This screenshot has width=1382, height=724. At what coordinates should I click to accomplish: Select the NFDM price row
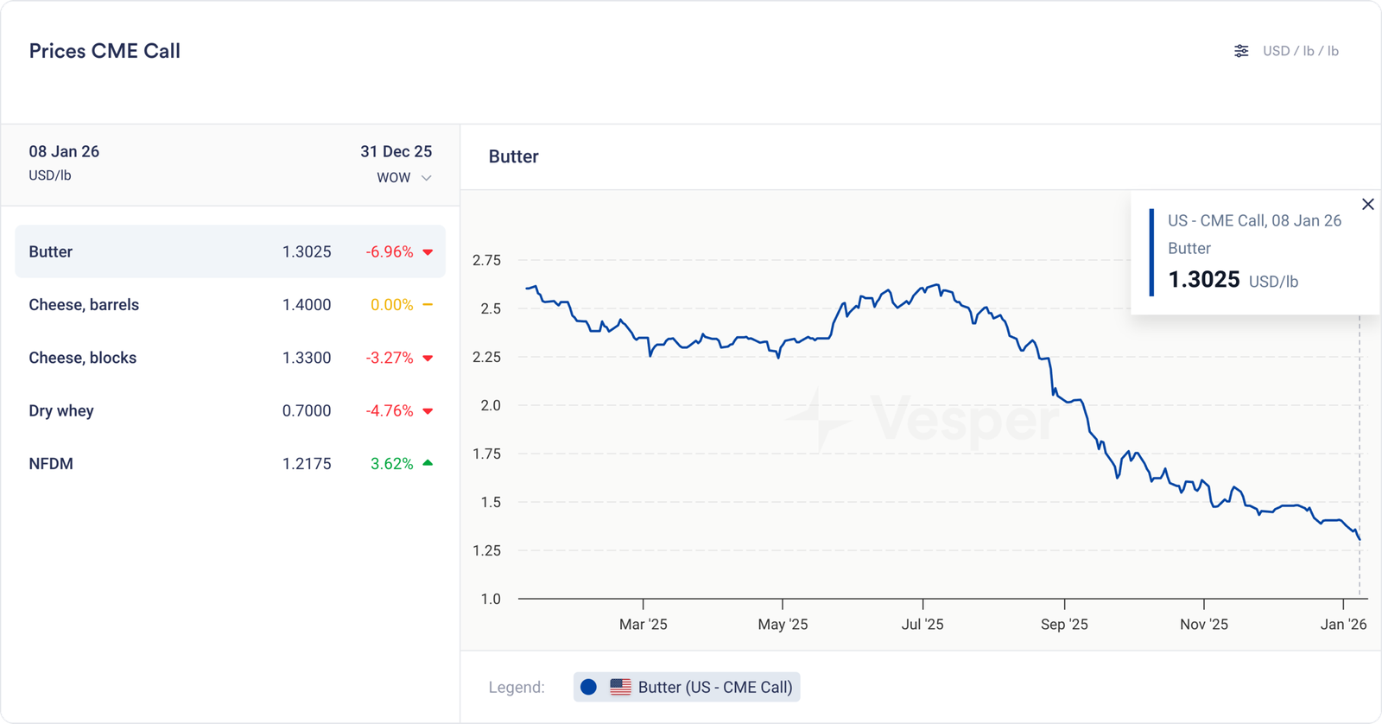[230, 464]
